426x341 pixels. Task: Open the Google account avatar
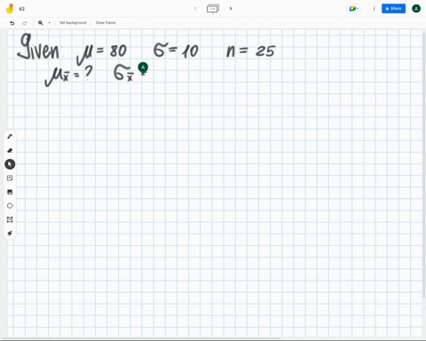tap(416, 9)
